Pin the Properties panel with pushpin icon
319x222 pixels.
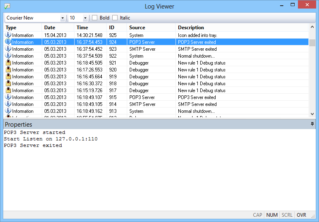tap(312, 124)
